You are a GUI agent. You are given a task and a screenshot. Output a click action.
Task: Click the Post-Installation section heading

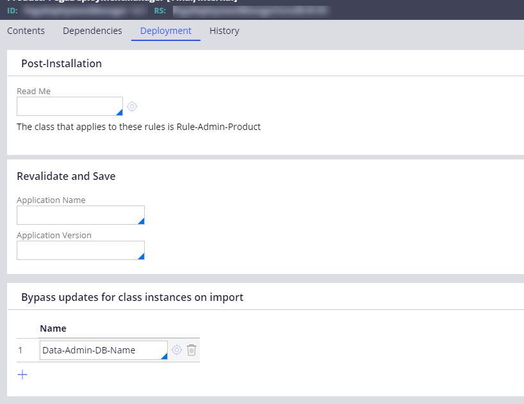pos(61,63)
